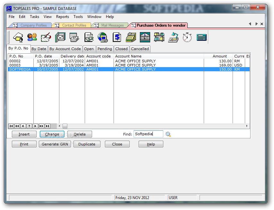Open the Help menu
This screenshot has width=274, height=210.
pos(110,17)
